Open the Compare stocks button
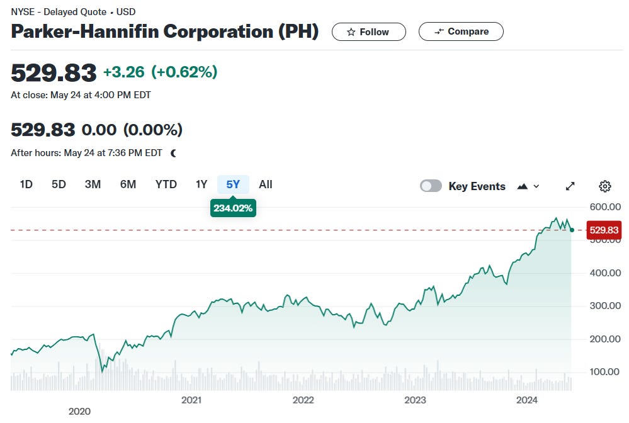 (x=461, y=31)
